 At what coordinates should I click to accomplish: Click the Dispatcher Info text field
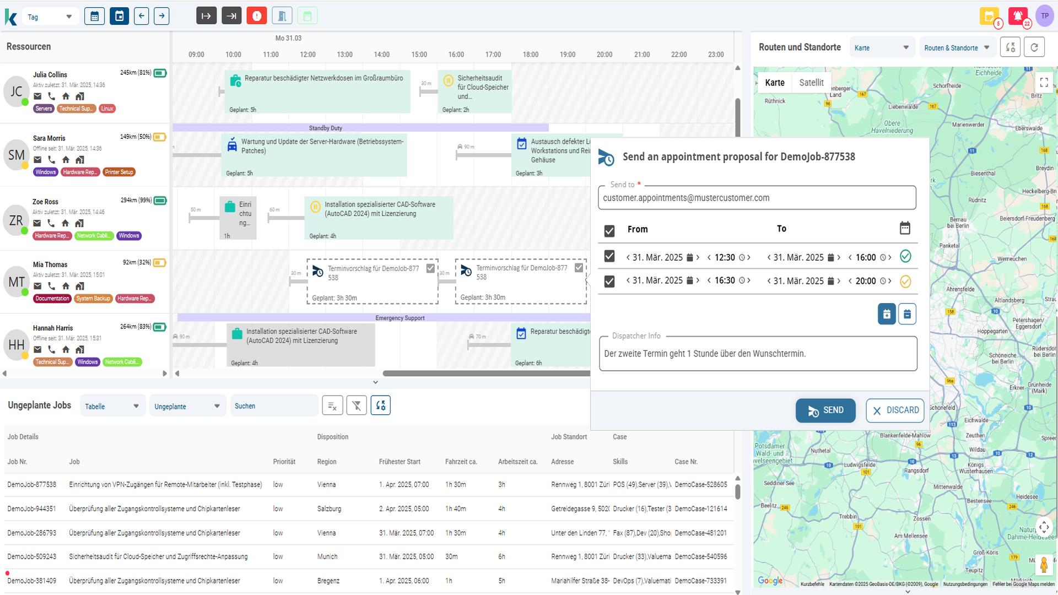(758, 354)
